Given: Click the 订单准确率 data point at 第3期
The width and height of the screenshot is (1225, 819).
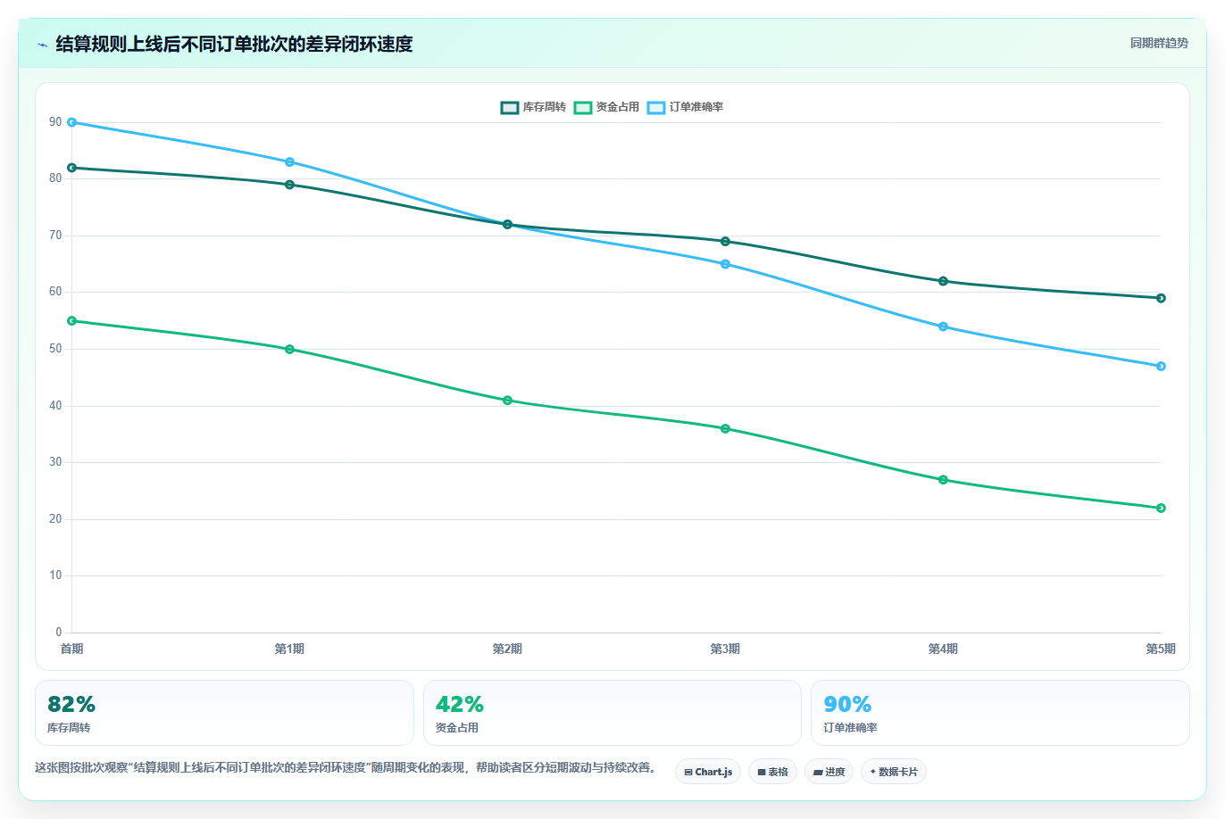Looking at the screenshot, I should click(x=725, y=264).
